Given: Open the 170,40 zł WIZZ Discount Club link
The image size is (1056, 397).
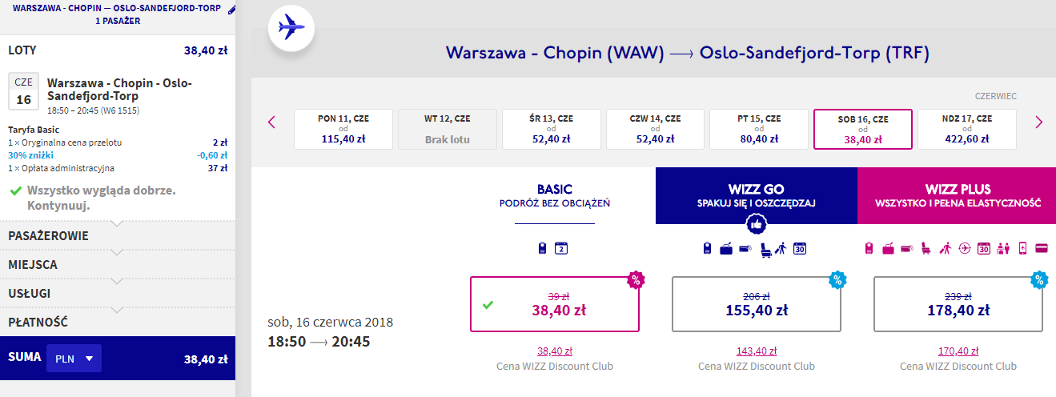Looking at the screenshot, I should tap(958, 351).
